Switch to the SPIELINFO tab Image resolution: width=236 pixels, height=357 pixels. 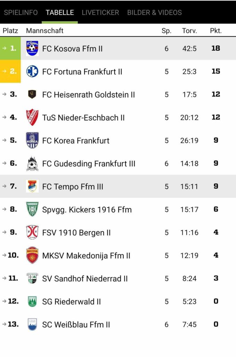21,13
